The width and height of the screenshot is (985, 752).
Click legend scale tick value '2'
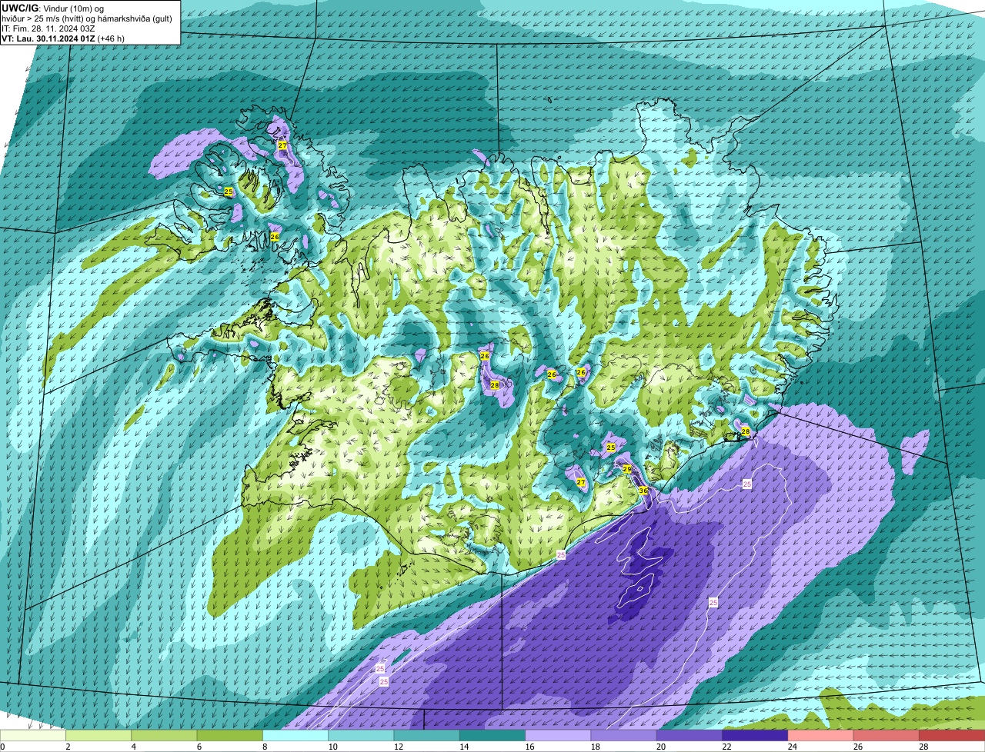click(x=68, y=747)
